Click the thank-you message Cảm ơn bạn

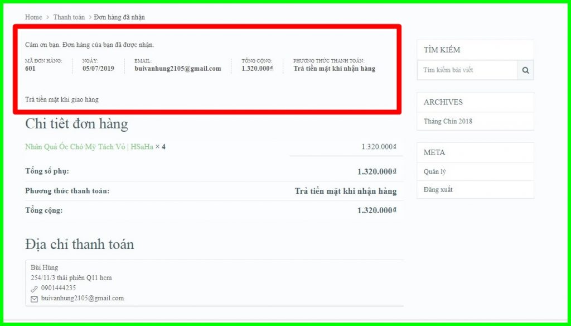90,45
